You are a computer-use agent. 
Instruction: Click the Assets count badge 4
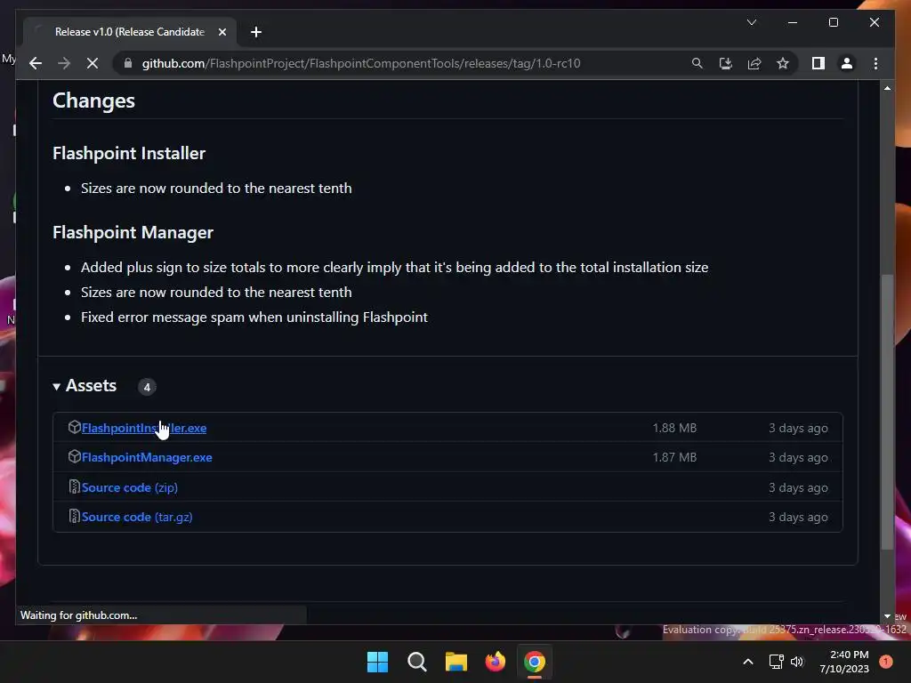click(147, 387)
